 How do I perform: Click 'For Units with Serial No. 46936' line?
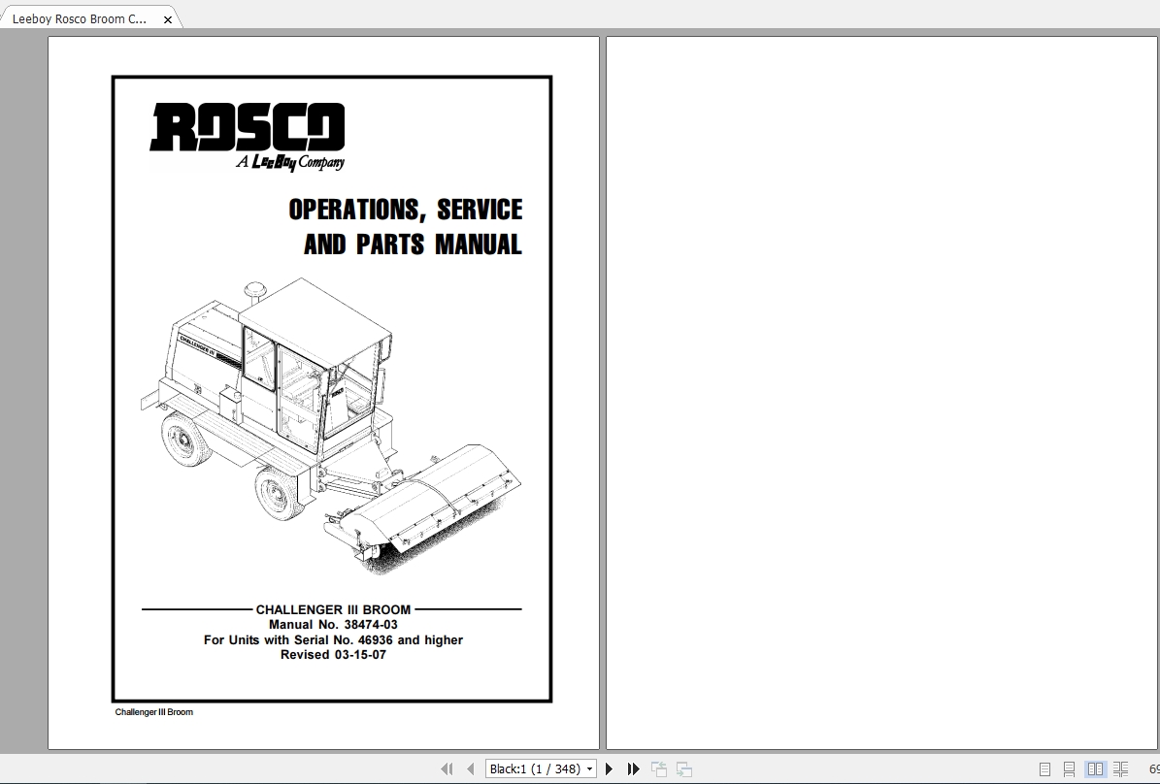(333, 639)
